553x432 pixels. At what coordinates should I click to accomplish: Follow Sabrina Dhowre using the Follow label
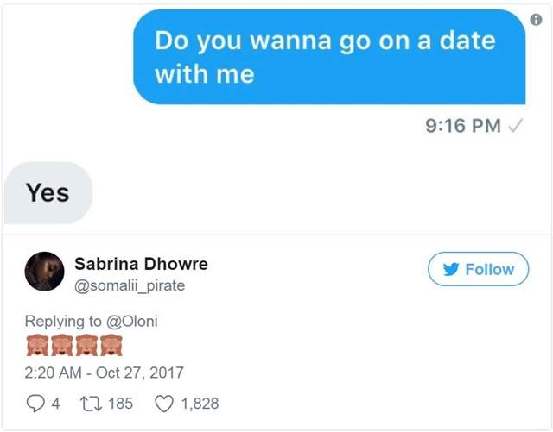489,269
